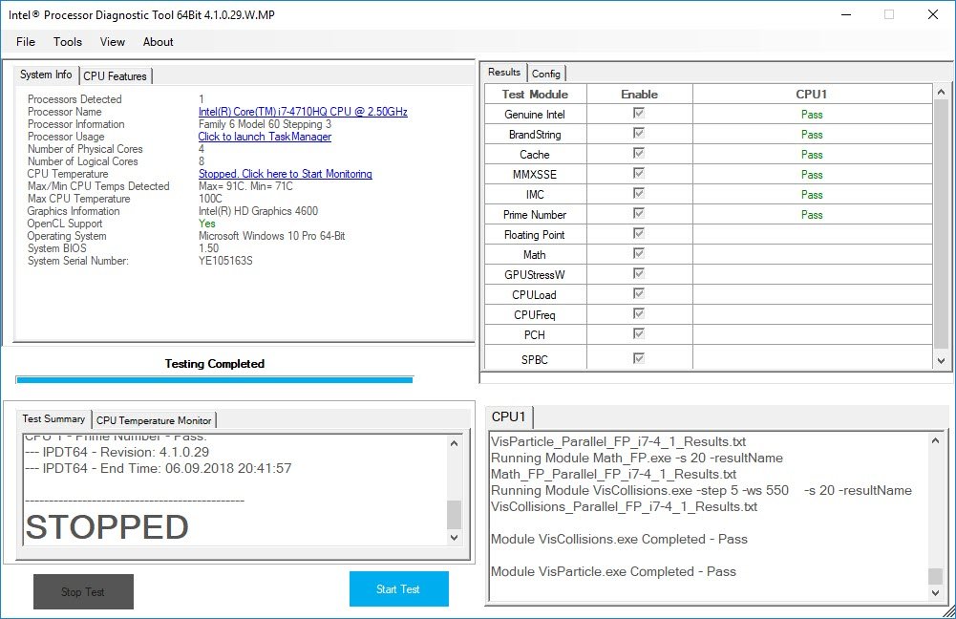Click the Test Summary scroll down arrow
Screen dimensions: 956x619
[x=455, y=537]
